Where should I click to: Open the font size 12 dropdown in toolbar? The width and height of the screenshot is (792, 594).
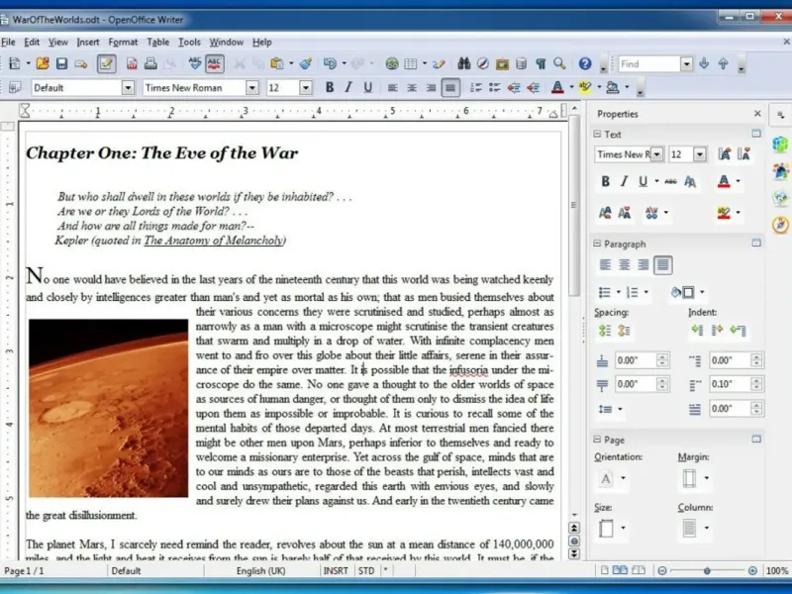coord(306,88)
